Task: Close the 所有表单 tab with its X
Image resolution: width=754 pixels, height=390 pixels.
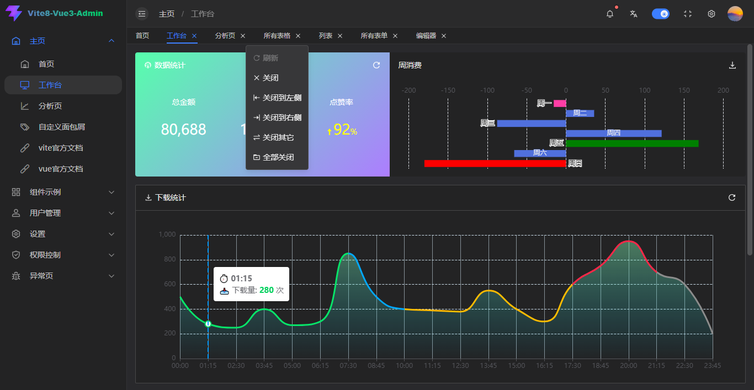Action: pyautogui.click(x=395, y=36)
